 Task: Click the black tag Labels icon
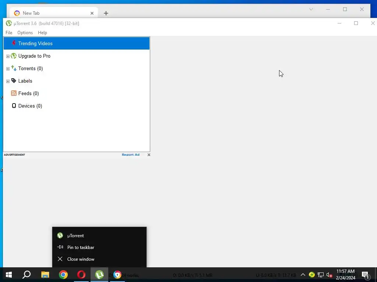tap(14, 81)
